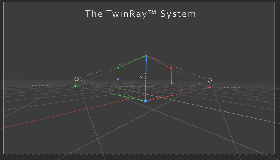Select the round red dot on right horizon
Viewport: 280px width, 160px height.
[x=209, y=87]
